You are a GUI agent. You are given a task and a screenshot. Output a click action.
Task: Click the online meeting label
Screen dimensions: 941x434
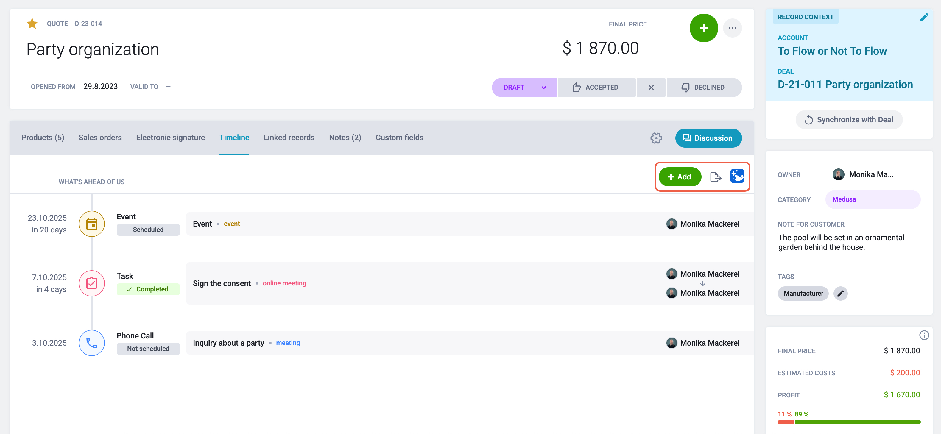click(285, 283)
